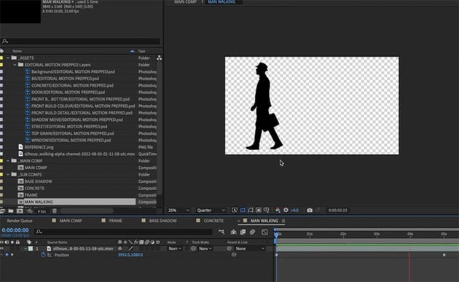Open the Parent & Link None dropdown
Screen dimensions: 459x282
[250, 248]
